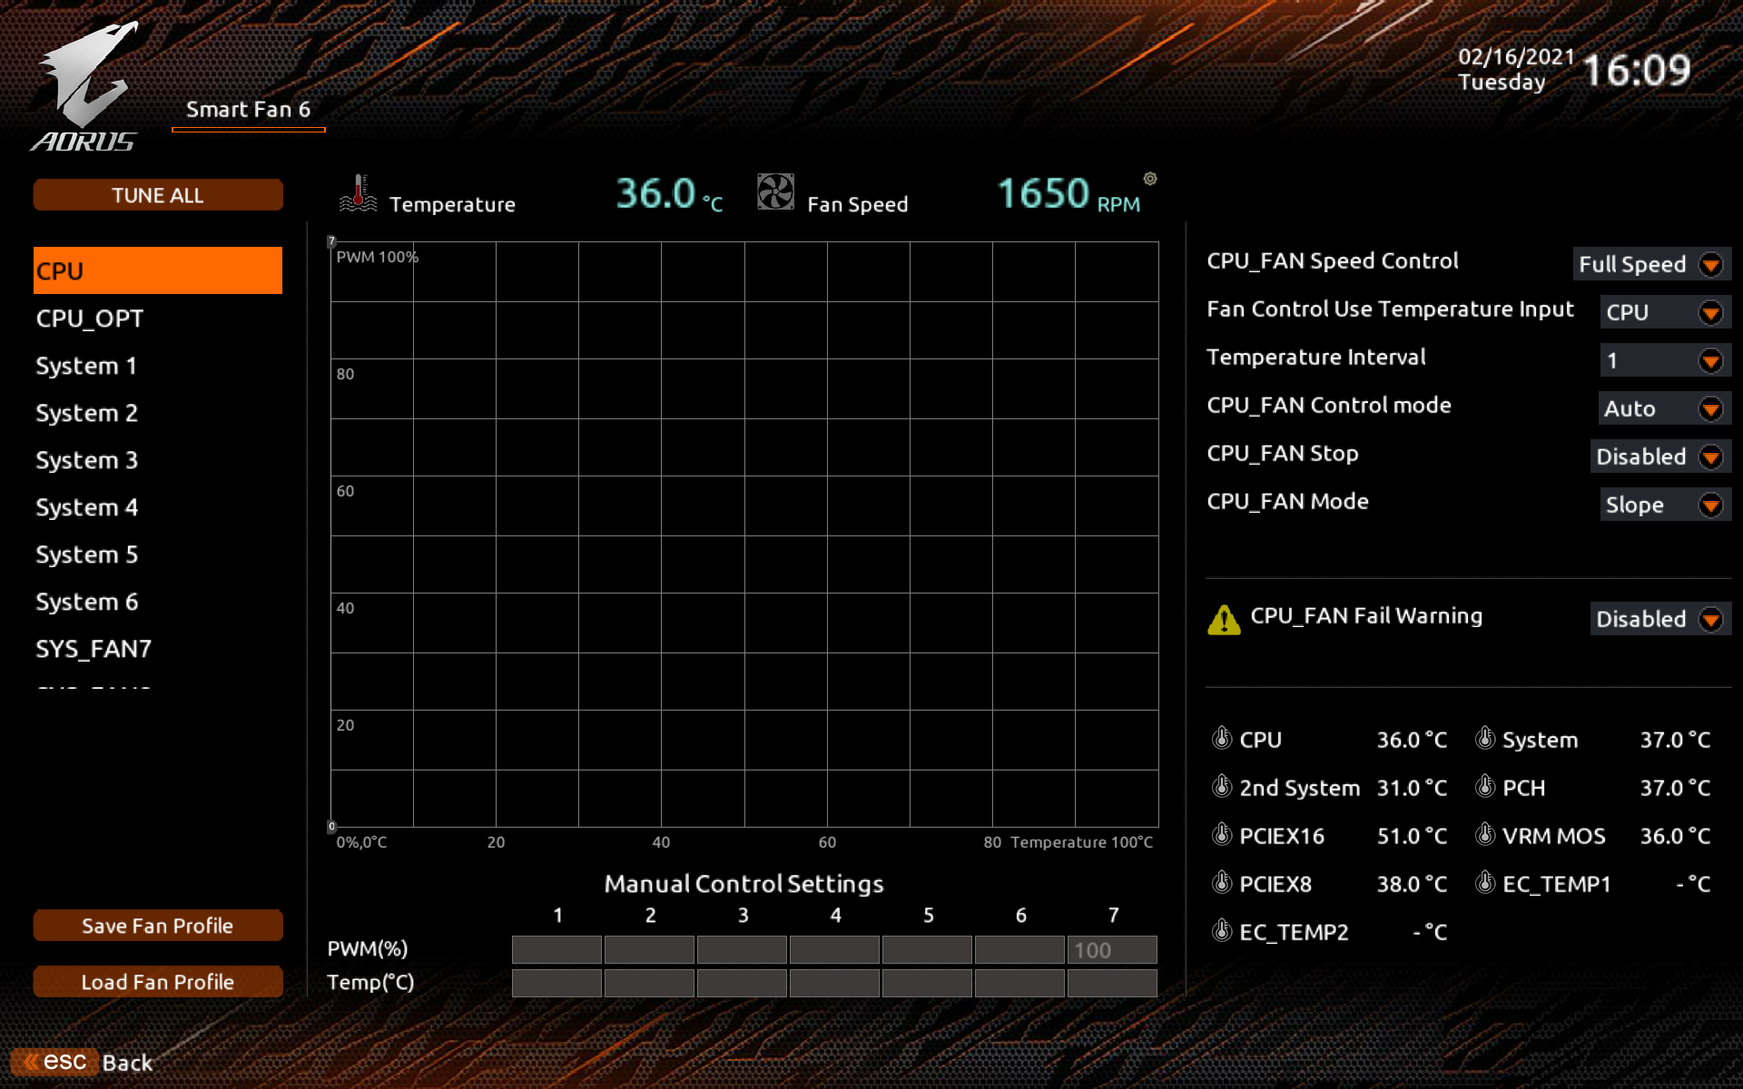Click the thermometer temperature icon
The width and height of the screenshot is (1743, 1089).
coord(359,192)
